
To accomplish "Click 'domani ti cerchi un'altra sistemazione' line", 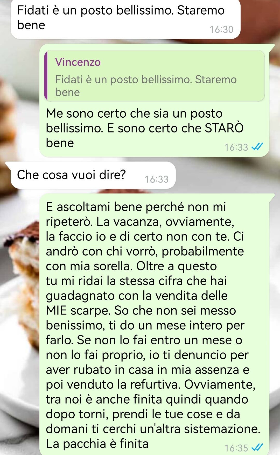I will click(153, 429).
